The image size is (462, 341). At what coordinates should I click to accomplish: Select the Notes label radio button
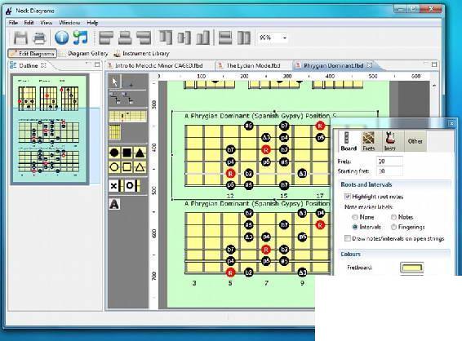pos(393,217)
